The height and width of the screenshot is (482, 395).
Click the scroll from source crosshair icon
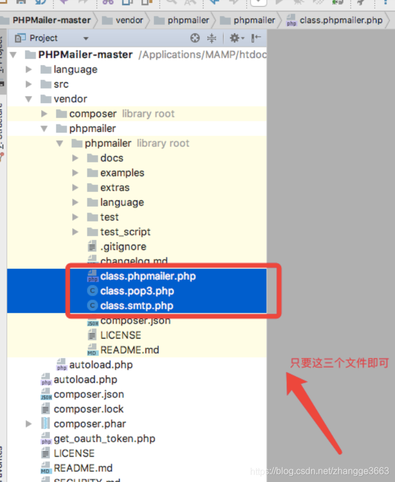(195, 38)
